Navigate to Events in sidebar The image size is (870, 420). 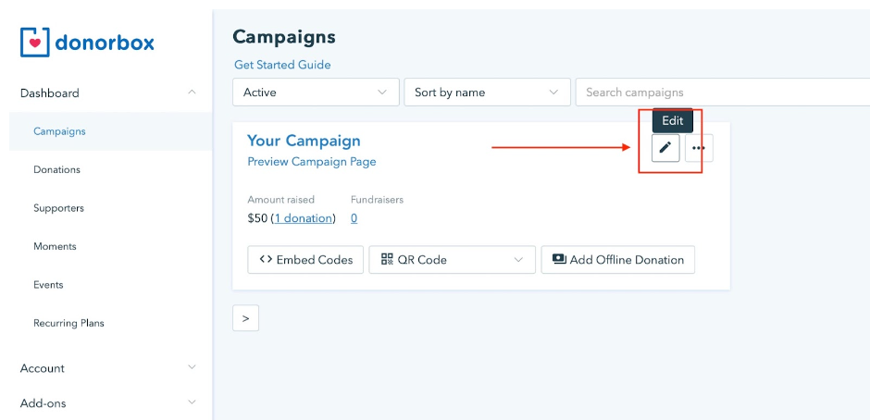pos(49,285)
